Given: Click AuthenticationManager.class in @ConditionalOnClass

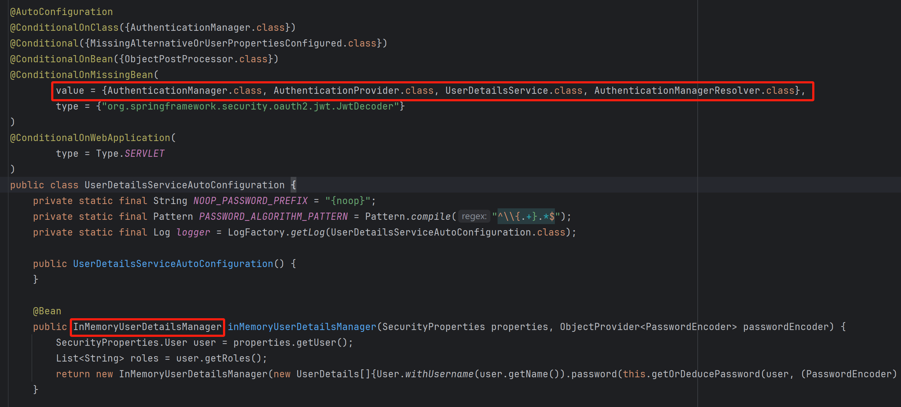Looking at the screenshot, I should tap(207, 28).
